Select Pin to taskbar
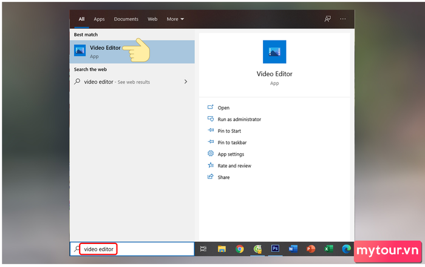Viewport: 425px width, 267px height. 233,143
